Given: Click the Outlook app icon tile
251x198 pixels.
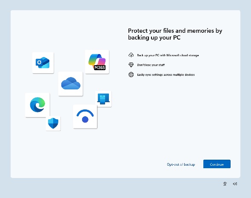Looking at the screenshot, I should click(x=43, y=63).
